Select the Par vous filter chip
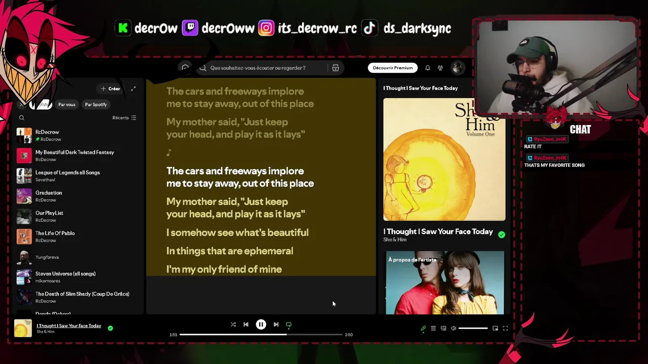The image size is (648, 364). pyautogui.click(x=66, y=105)
